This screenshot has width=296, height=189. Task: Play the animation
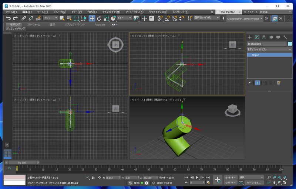point(197,177)
